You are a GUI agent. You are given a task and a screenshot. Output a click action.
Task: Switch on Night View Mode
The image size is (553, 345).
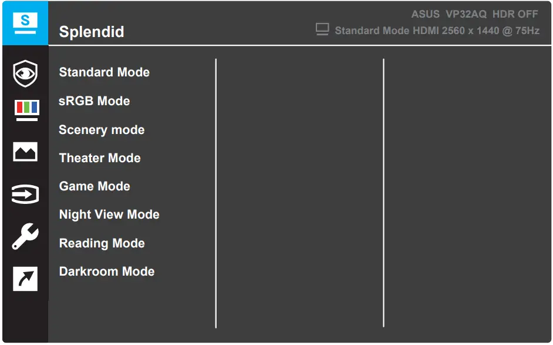click(109, 215)
